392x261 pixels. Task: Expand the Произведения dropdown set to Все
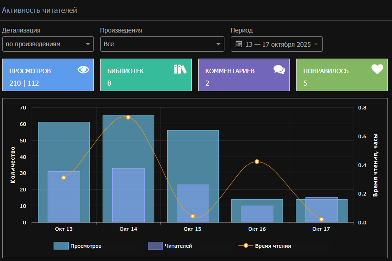click(x=162, y=44)
